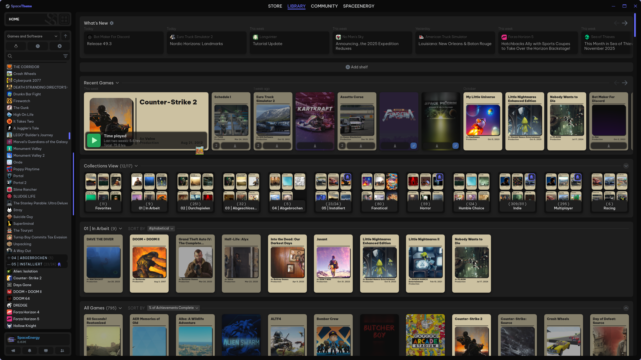Open Big Picture mode monitor icon
This screenshot has width=641, height=360.
point(46,351)
